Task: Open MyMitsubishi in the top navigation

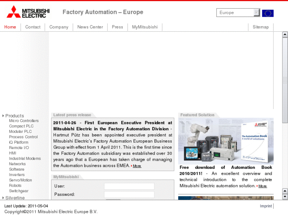Action: point(145,27)
